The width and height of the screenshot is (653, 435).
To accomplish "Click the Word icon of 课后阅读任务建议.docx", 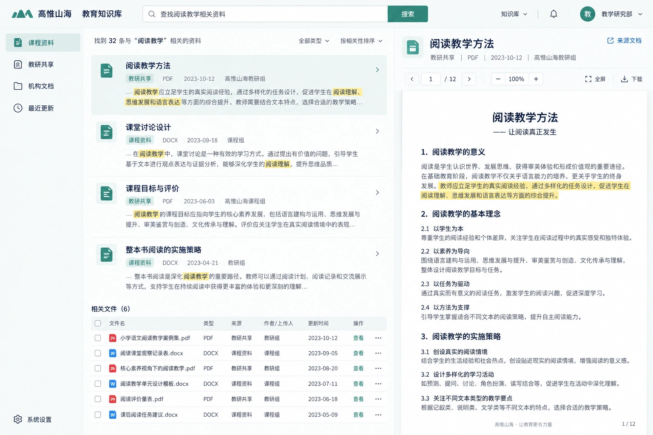I will (x=113, y=415).
